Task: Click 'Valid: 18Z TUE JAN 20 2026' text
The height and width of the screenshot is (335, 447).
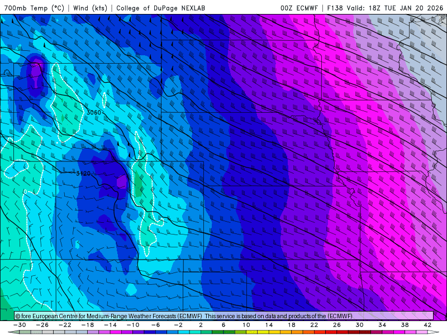Action: tap(395, 8)
